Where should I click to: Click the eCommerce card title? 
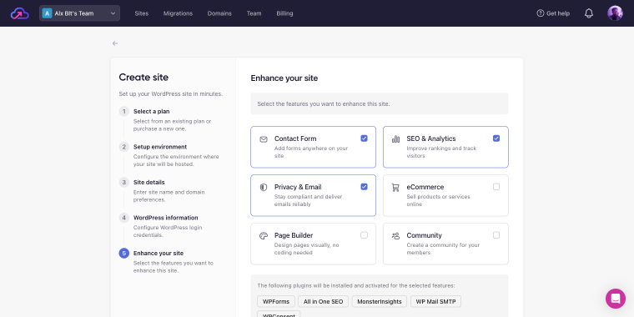425,187
